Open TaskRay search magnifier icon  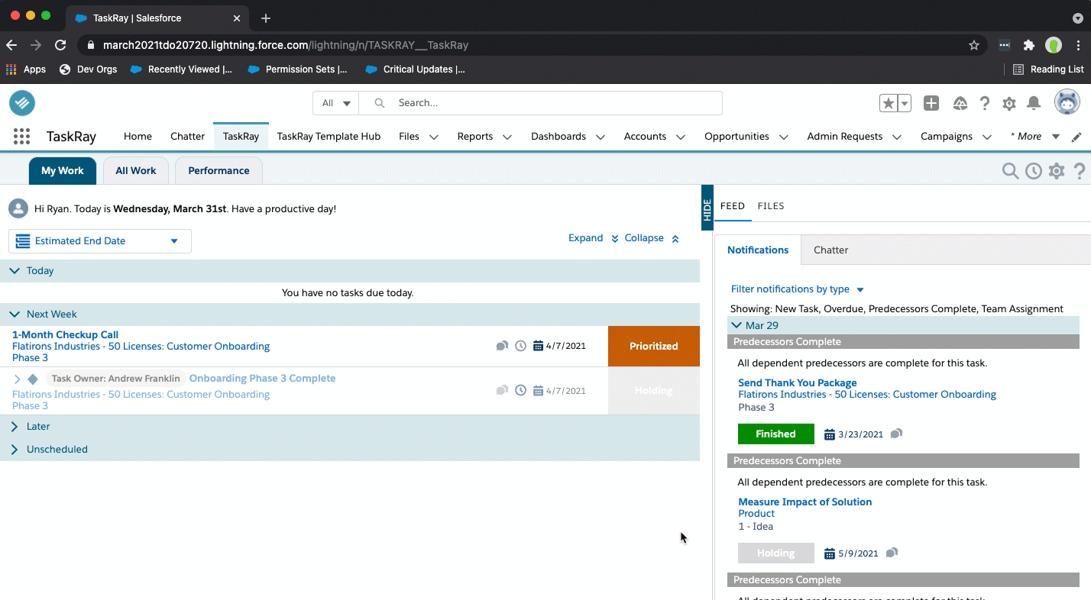pos(1011,171)
